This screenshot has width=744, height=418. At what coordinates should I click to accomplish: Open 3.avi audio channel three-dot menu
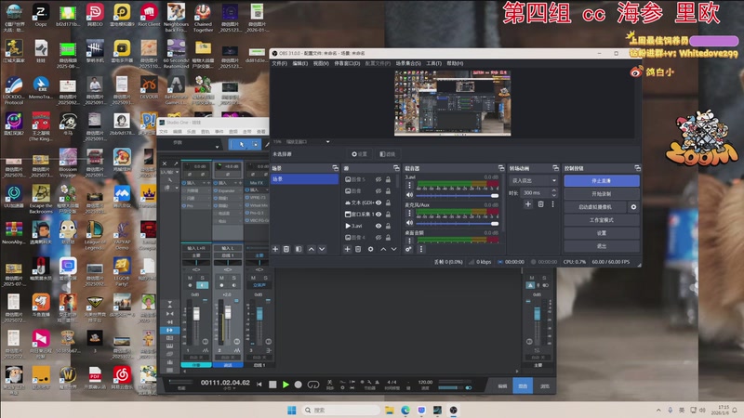[410, 186]
